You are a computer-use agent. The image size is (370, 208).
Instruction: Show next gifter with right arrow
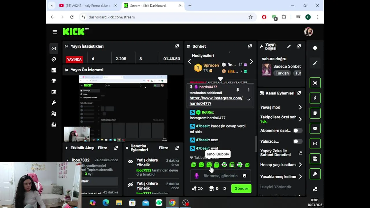coord(251,62)
